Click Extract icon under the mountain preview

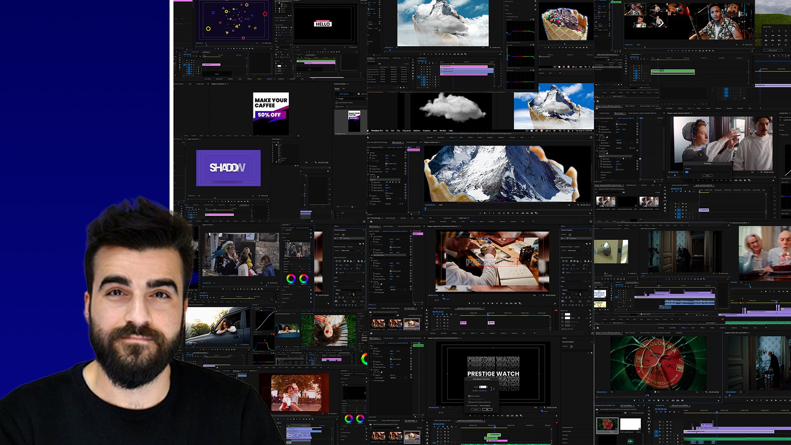(527, 213)
